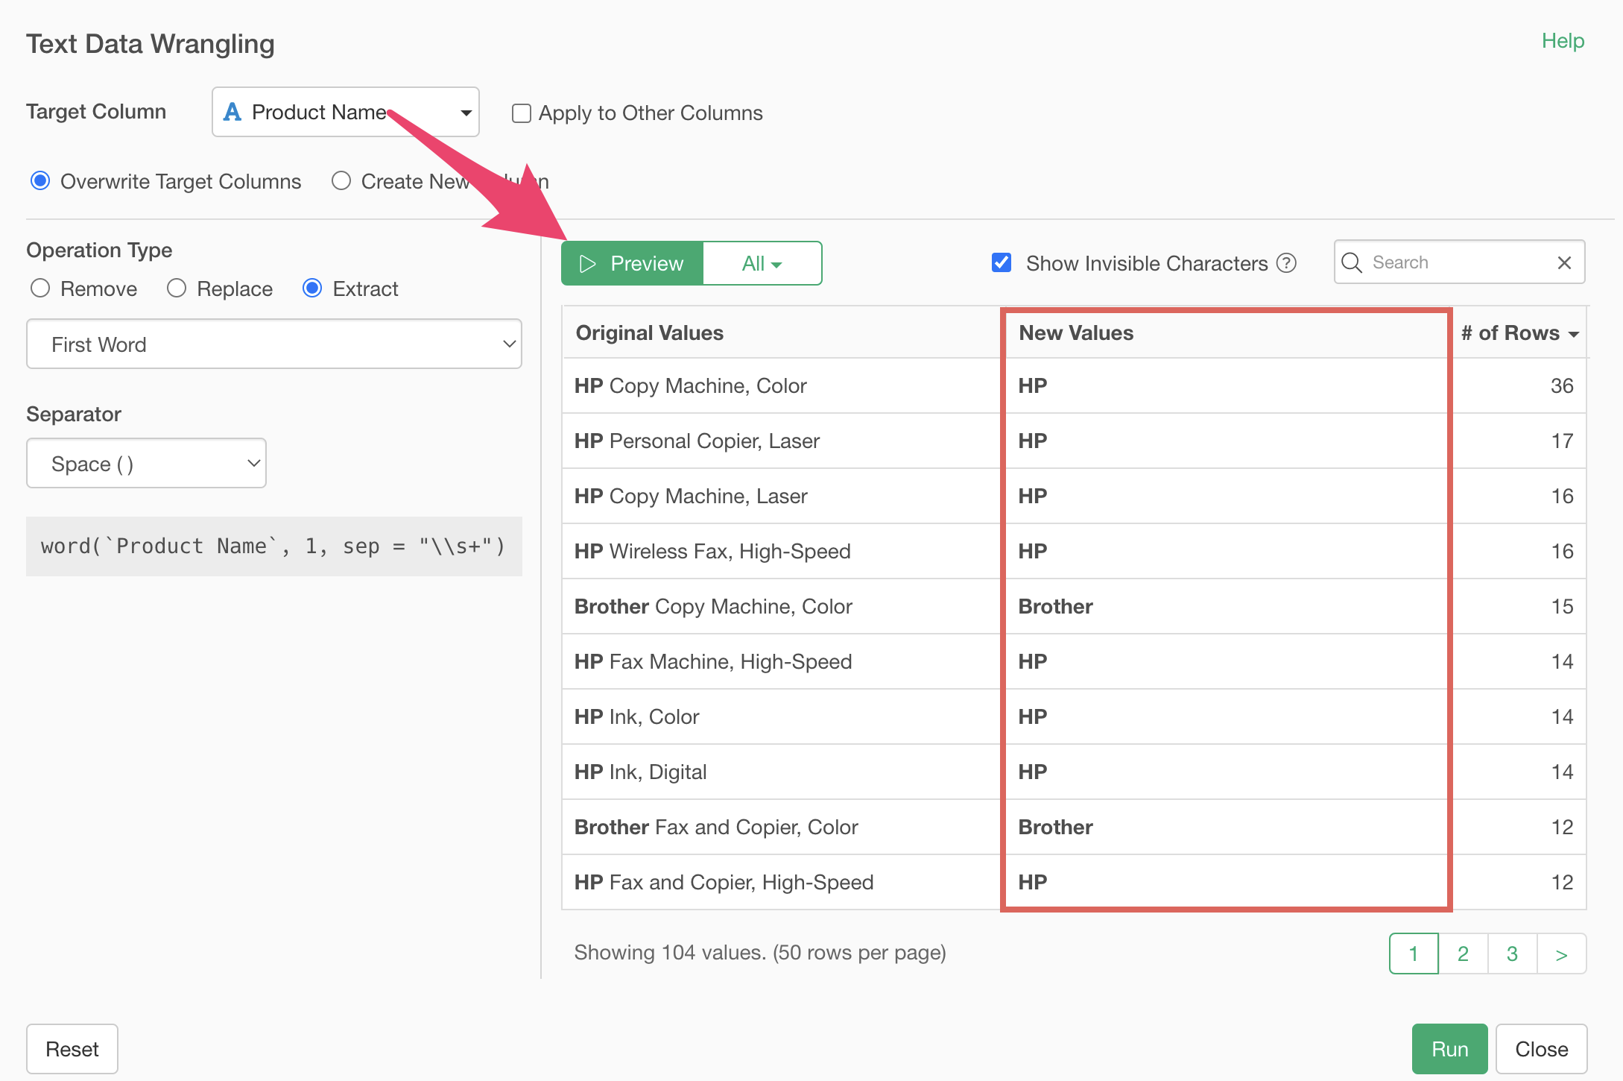
Task: Click 'Brother Copy Machine, Color' row
Action: click(1074, 606)
